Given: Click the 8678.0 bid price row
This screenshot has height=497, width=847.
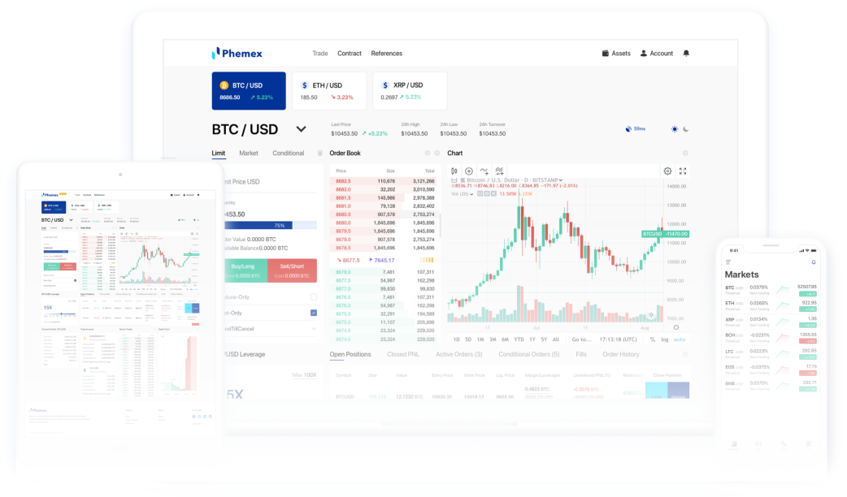Looking at the screenshot, I should (384, 272).
